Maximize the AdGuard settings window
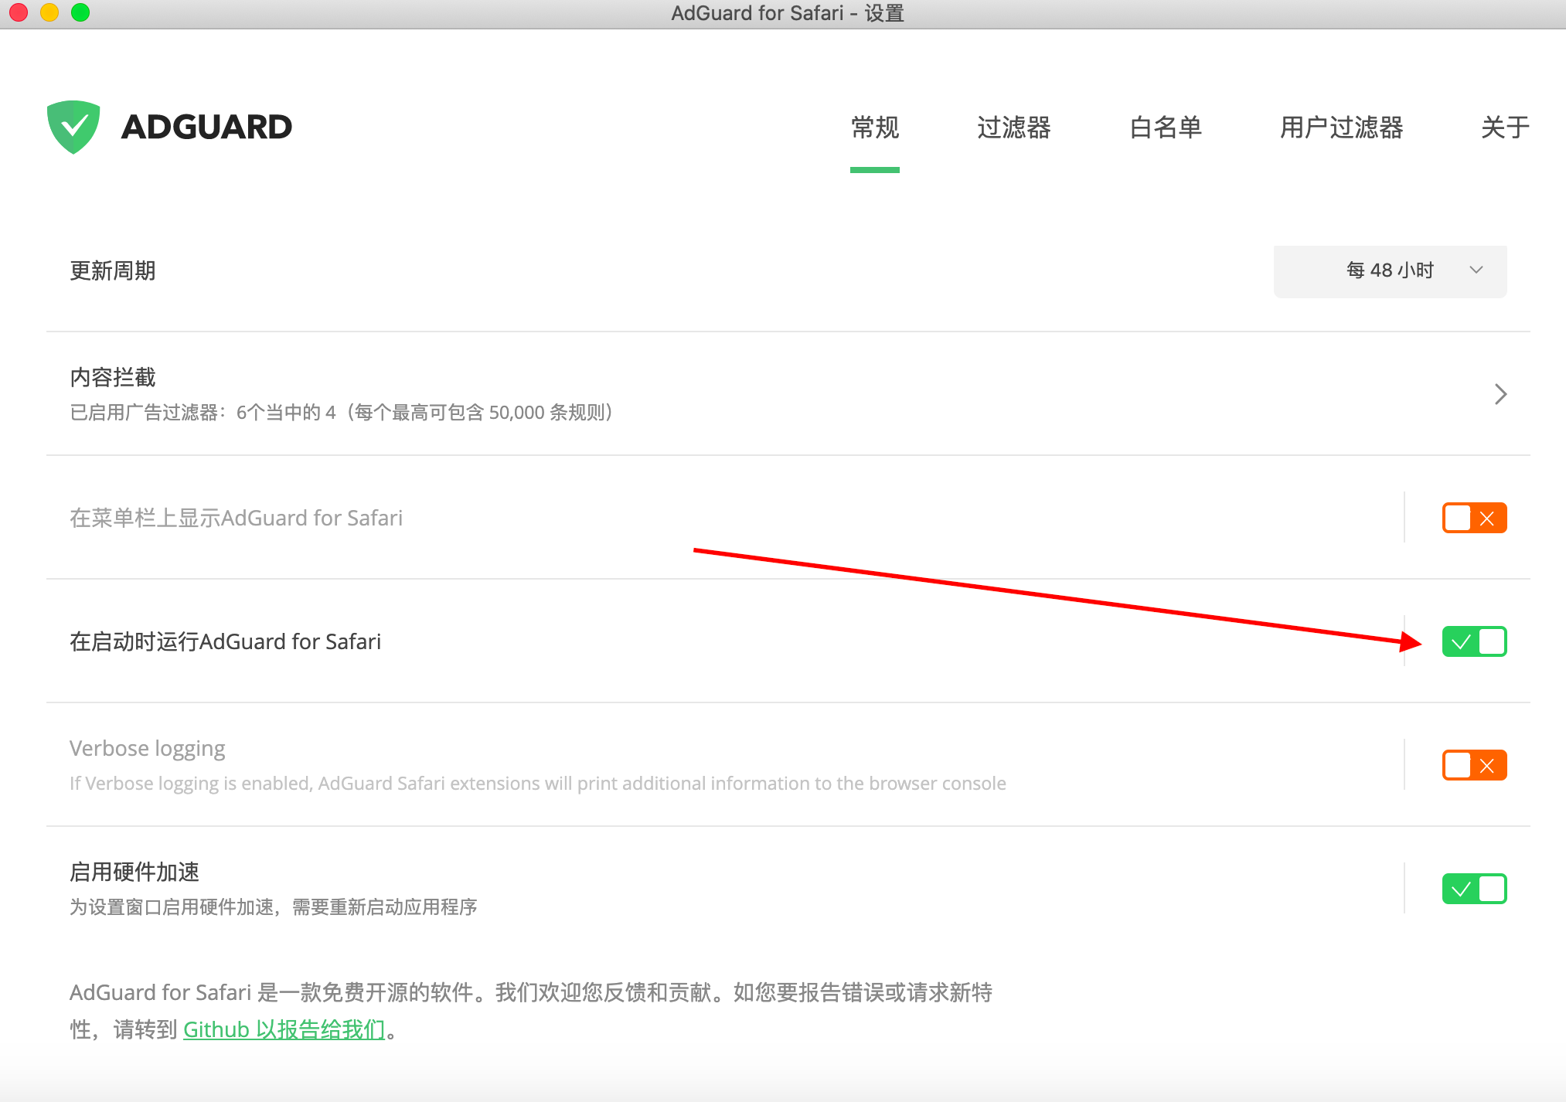 click(80, 12)
